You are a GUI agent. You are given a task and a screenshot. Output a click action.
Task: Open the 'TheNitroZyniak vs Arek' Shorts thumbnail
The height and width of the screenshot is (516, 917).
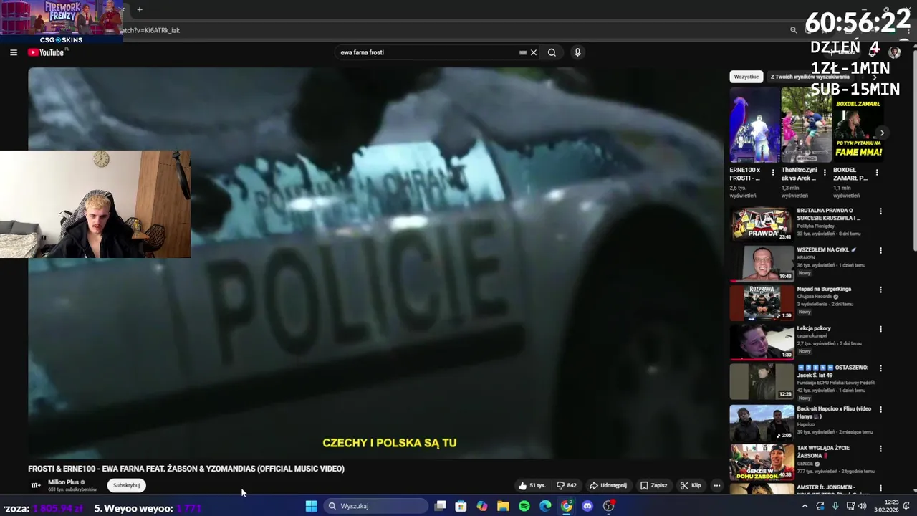[806, 125]
